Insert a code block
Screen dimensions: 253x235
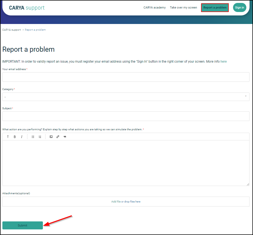(x=51, y=137)
